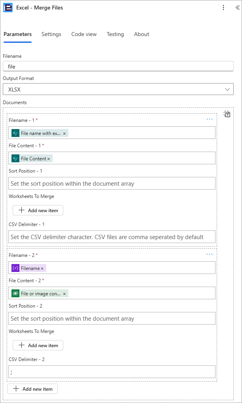Open ellipsis menu for document item 2
This screenshot has width=242, height=403.
tap(210, 254)
